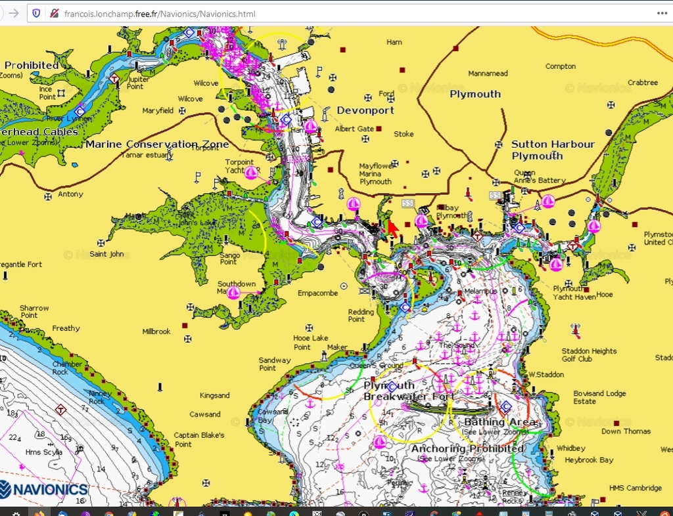
Task: Click the Navionics logo
Action: pos(44,490)
